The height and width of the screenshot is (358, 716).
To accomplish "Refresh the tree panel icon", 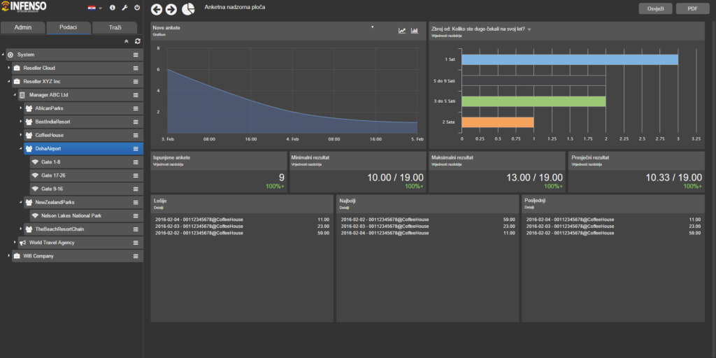I will coord(138,41).
